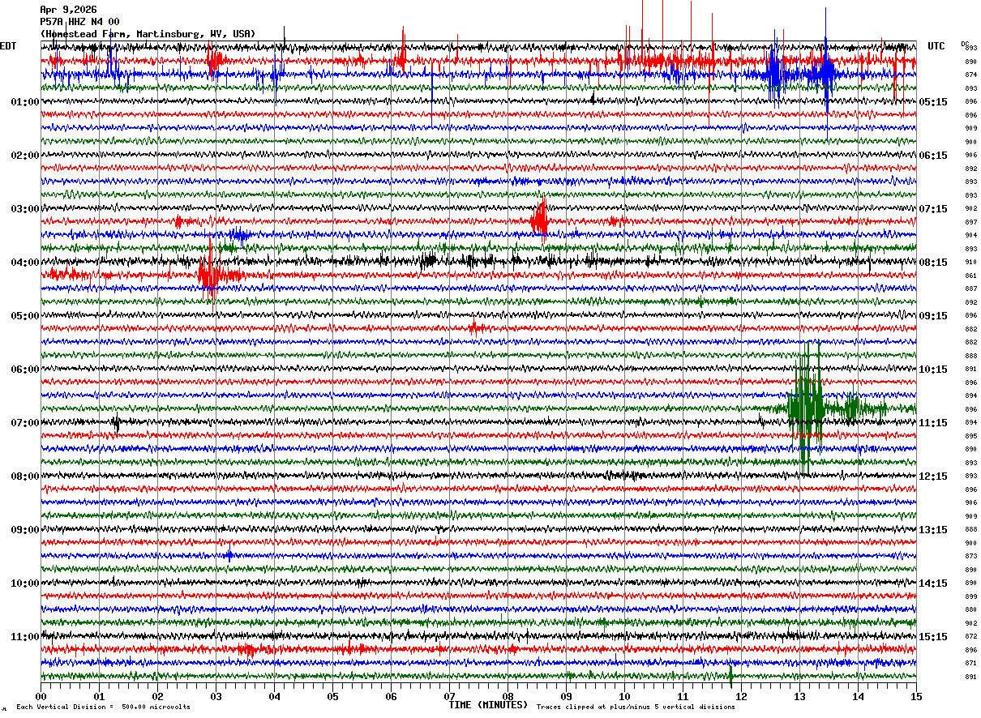Click minute tick '15' on the time axis
Screen dimensions: 981x718
coord(916,696)
